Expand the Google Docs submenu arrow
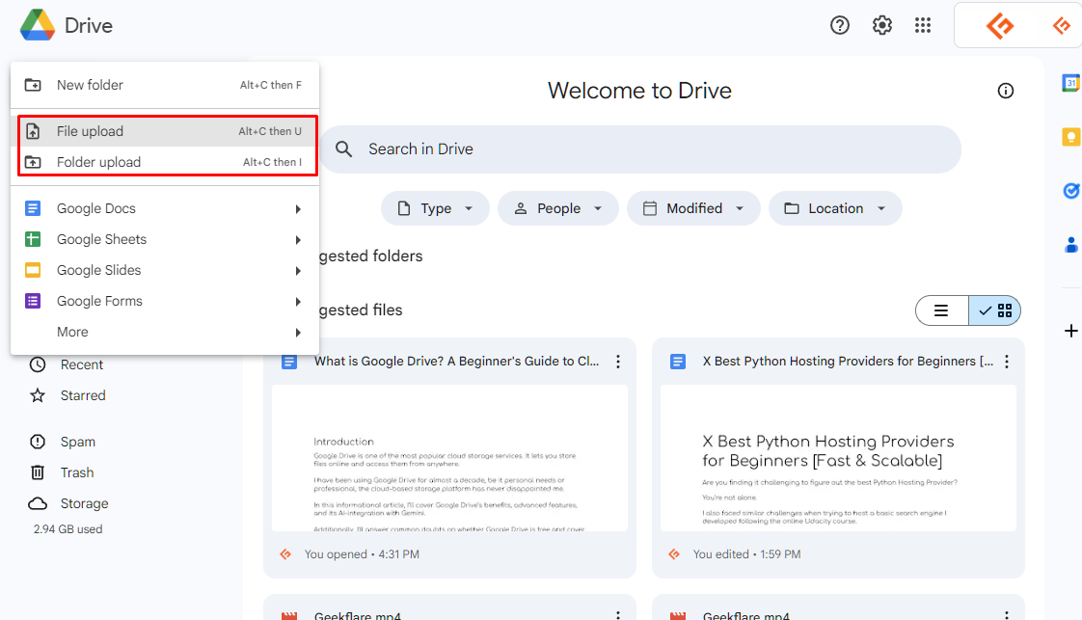The height and width of the screenshot is (620, 1082). pos(298,209)
